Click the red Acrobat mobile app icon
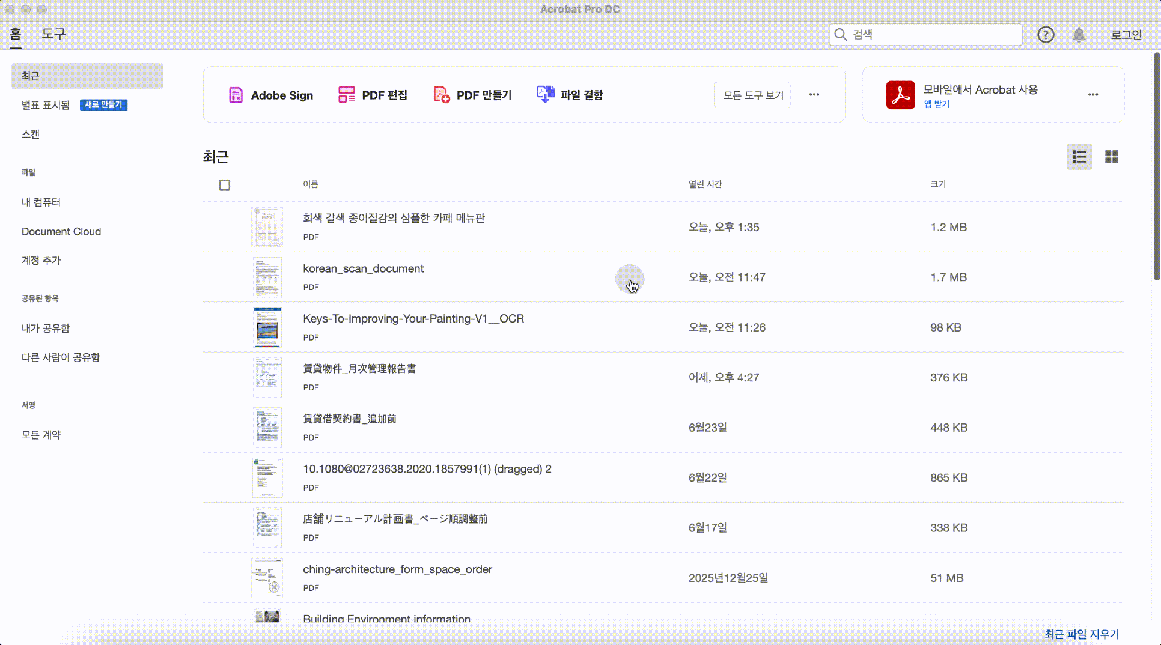Image resolution: width=1161 pixels, height=645 pixels. pyautogui.click(x=900, y=95)
